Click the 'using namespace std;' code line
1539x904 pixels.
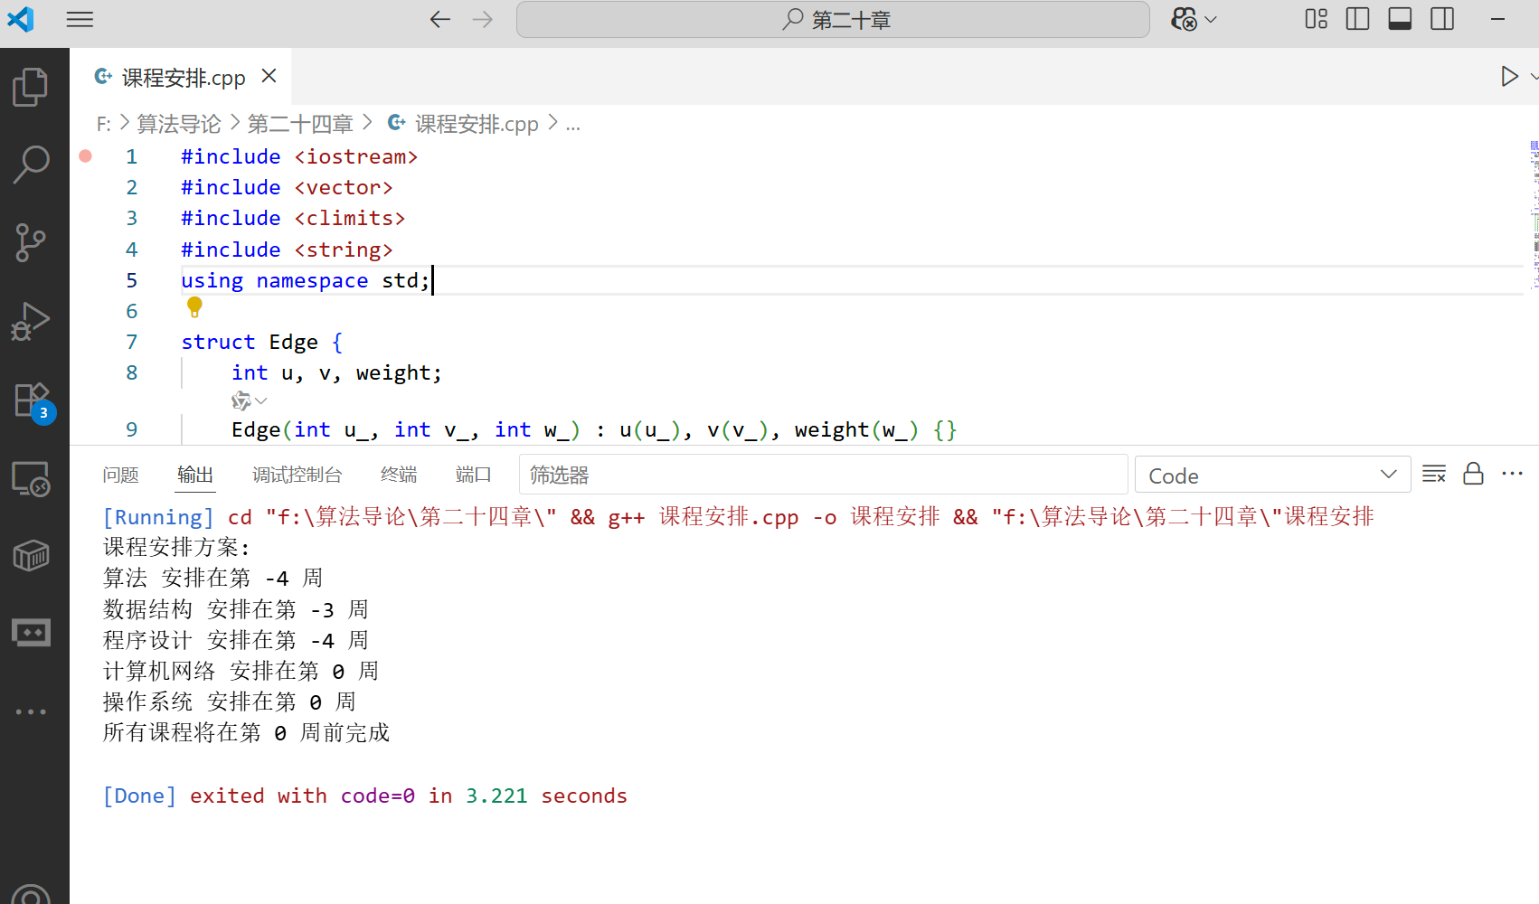click(x=305, y=280)
